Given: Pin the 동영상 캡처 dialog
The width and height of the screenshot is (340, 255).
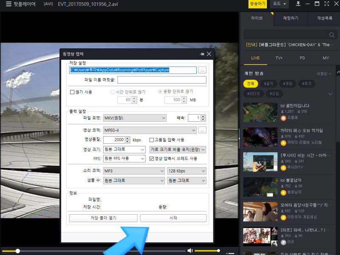Looking at the screenshot, I should 202,54.
